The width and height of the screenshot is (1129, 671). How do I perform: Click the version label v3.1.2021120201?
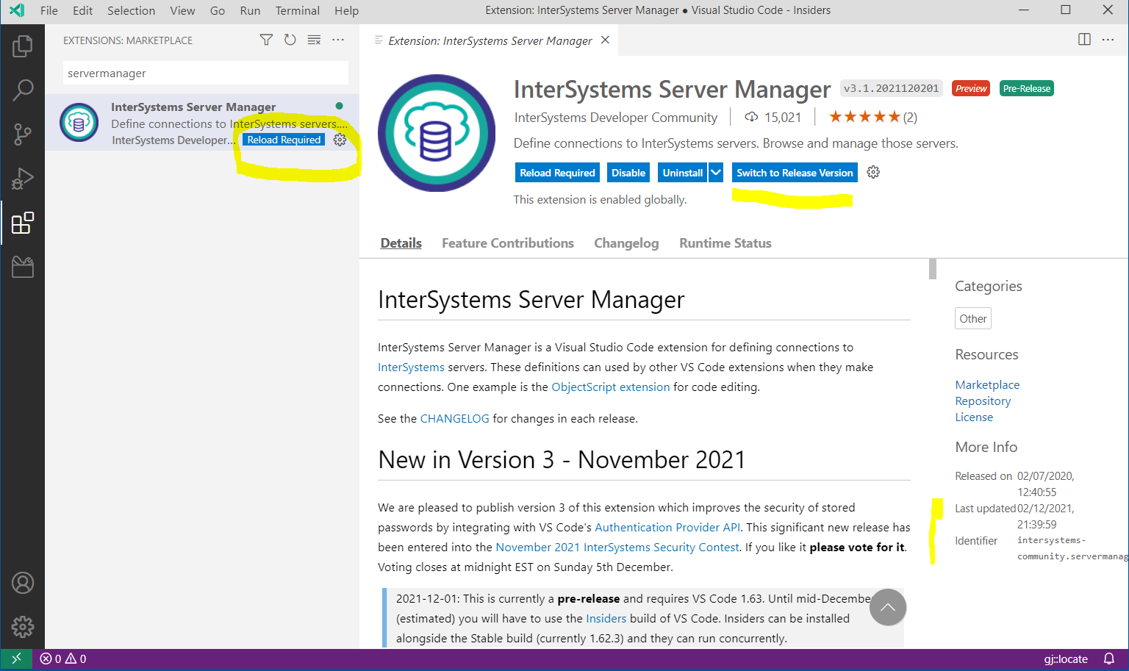pos(891,88)
